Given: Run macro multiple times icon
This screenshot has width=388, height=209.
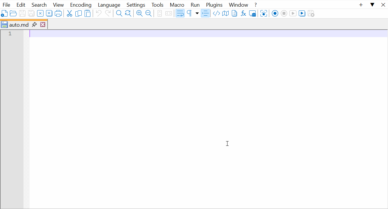Looking at the screenshot, I should coord(302,13).
